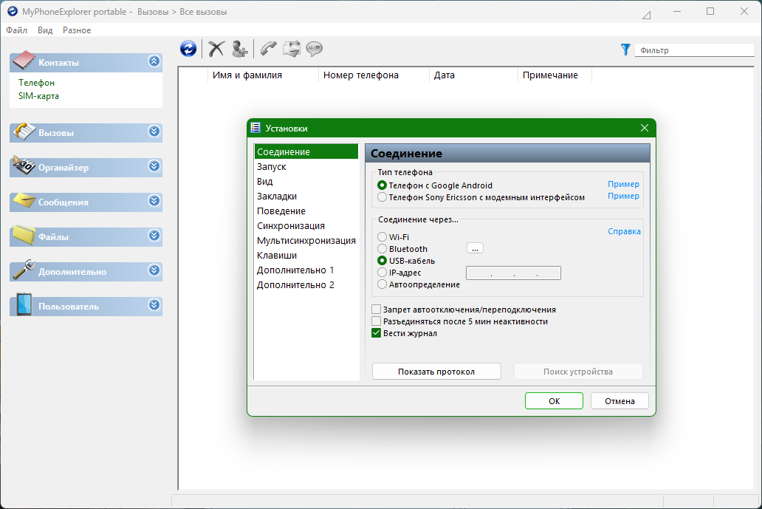Choose IP-адрес connection radio button
Screen dimensions: 762x509
point(382,273)
